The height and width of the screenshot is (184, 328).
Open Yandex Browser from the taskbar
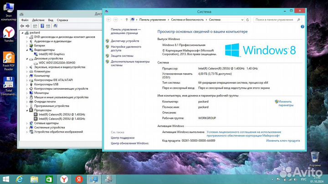tap(64, 179)
